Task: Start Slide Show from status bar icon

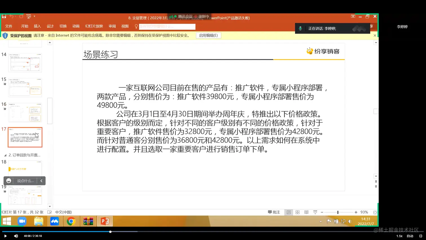Action: tap(315, 212)
